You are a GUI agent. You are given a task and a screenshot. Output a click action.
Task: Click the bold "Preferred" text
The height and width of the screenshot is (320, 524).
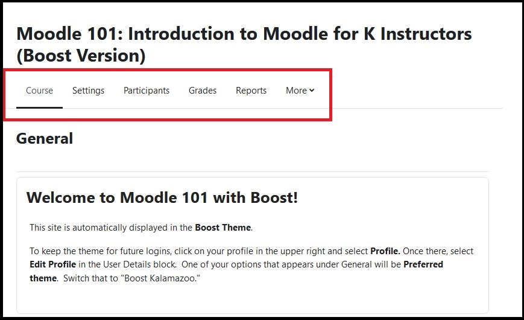(423, 264)
